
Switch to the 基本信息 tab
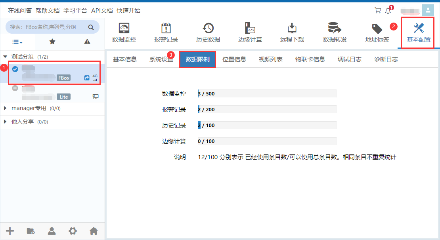125,59
